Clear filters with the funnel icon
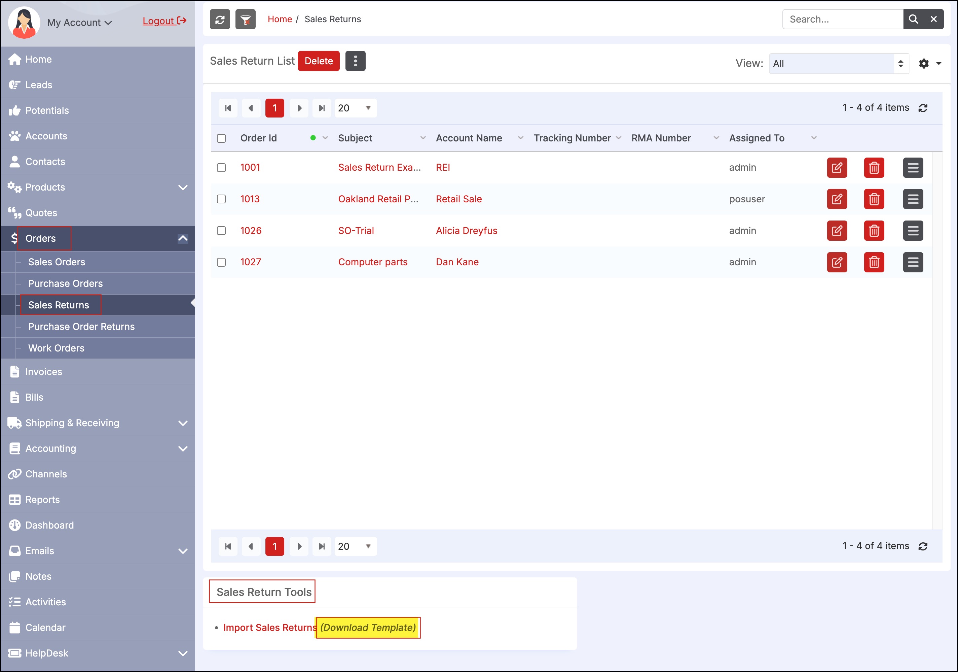The width and height of the screenshot is (958, 672). [245, 19]
